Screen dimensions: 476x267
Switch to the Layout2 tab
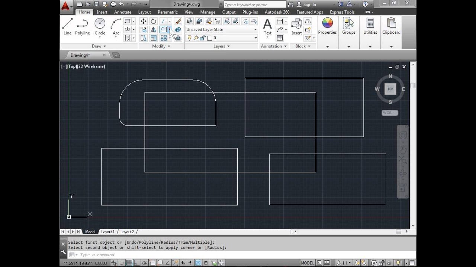127,232
